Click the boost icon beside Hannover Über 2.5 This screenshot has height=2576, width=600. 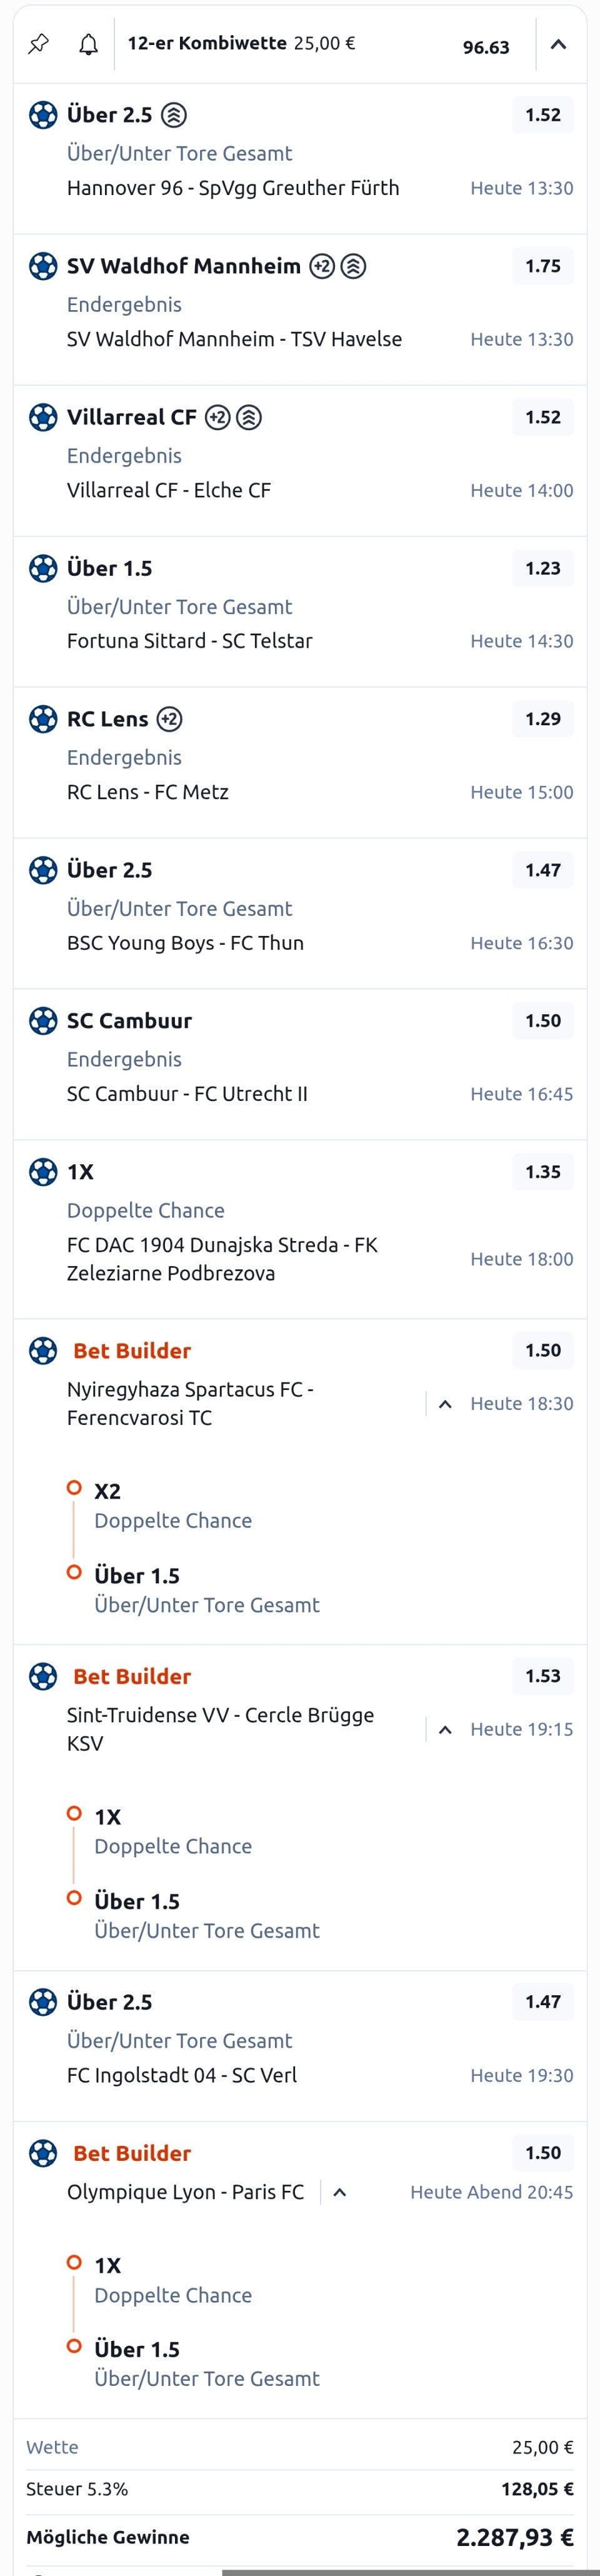[174, 115]
